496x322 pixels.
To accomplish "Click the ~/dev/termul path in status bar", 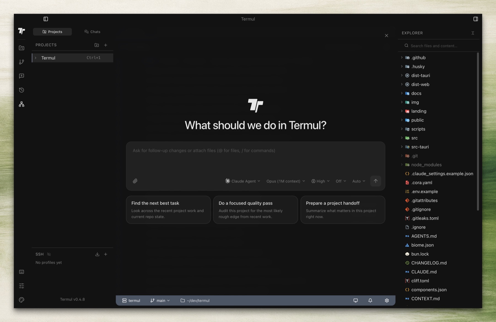I will click(x=195, y=300).
